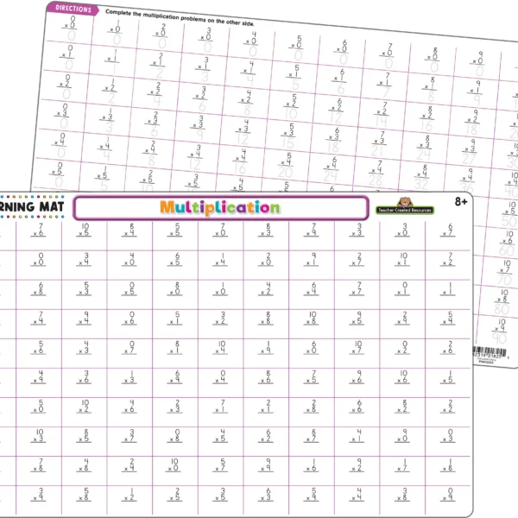
Task: Select the 3 x 7 problem on the front mat
Action: pos(129,436)
